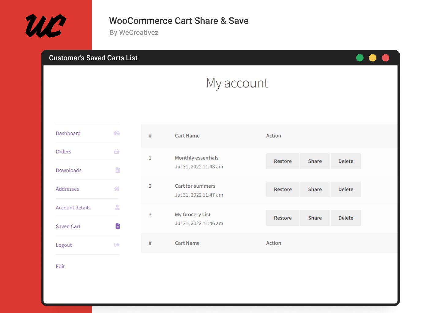441x313 pixels.
Task: Click the Saved Cart document icon
Action: click(118, 226)
